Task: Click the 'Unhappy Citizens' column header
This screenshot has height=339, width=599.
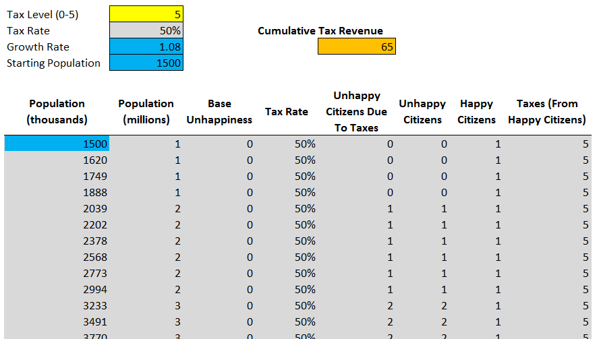Action: 422,111
